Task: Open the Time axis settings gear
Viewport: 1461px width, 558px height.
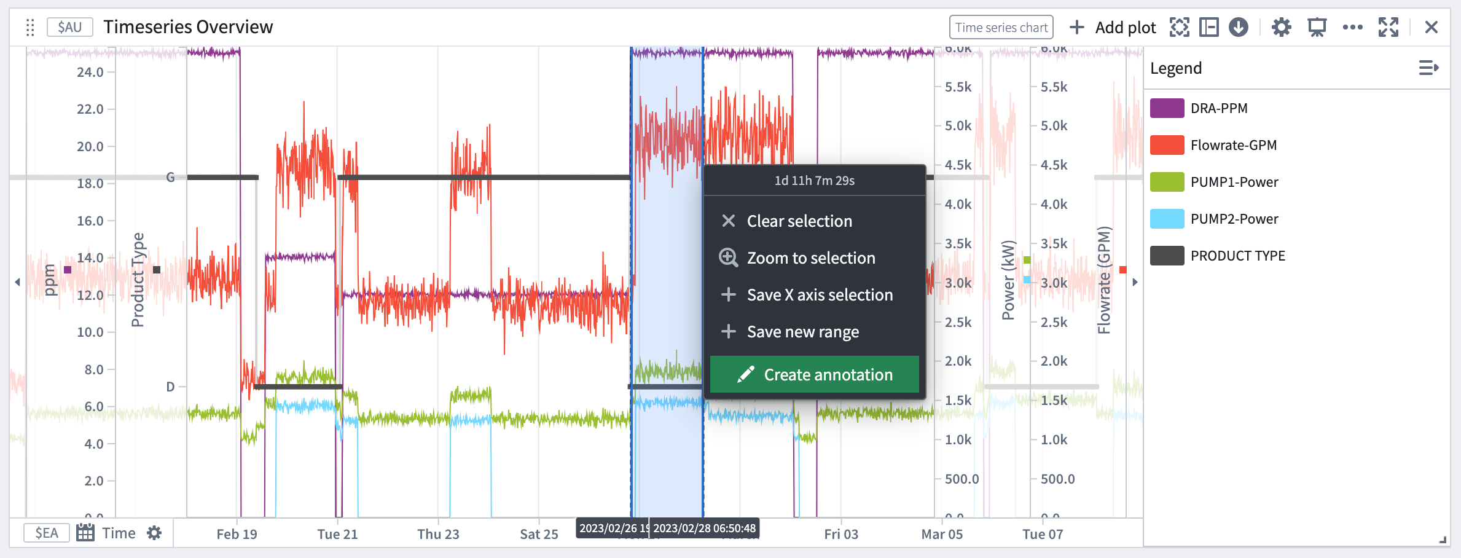Action: pos(154,533)
